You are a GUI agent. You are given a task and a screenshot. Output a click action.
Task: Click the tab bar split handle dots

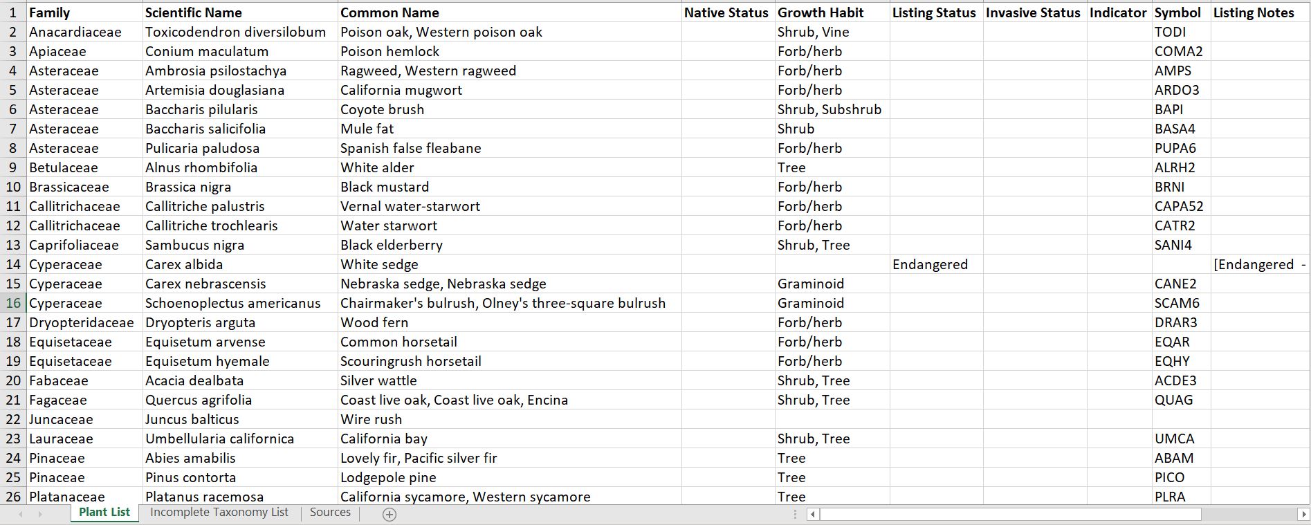(795, 514)
